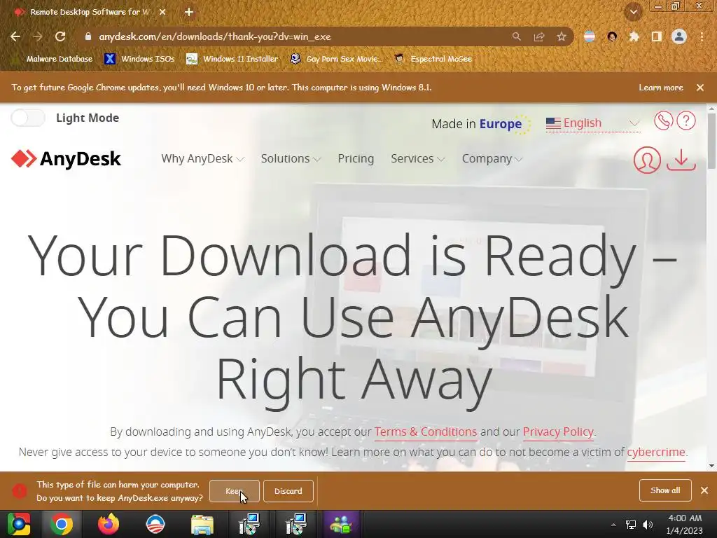Click Show all downloads
717x538 pixels.
(665, 490)
